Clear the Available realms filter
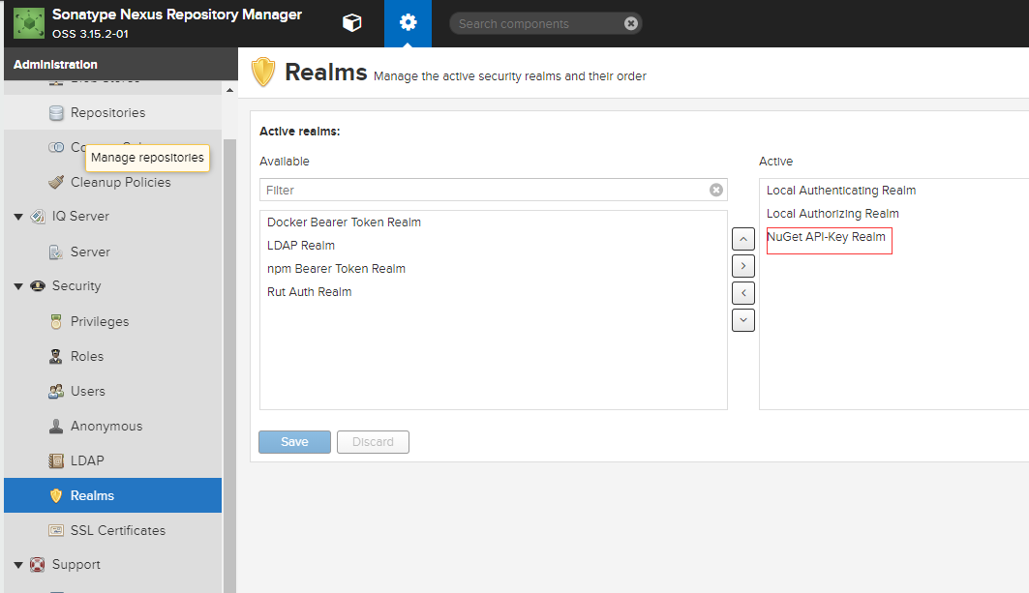The width and height of the screenshot is (1029, 593). click(x=716, y=190)
